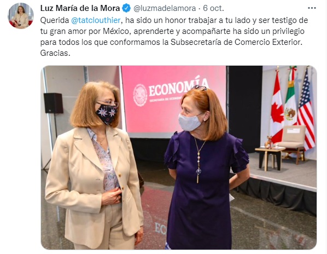The width and height of the screenshot is (327, 254).
Task: Click the display name Luz María de la Mora
Action: tap(80, 8)
